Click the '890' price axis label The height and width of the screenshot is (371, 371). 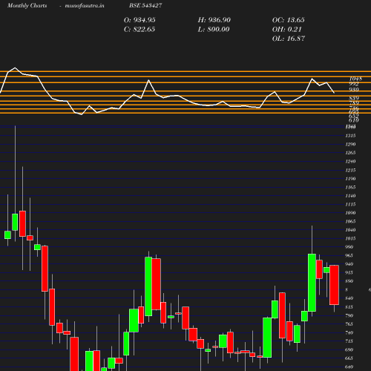pyautogui.click(x=349, y=281)
